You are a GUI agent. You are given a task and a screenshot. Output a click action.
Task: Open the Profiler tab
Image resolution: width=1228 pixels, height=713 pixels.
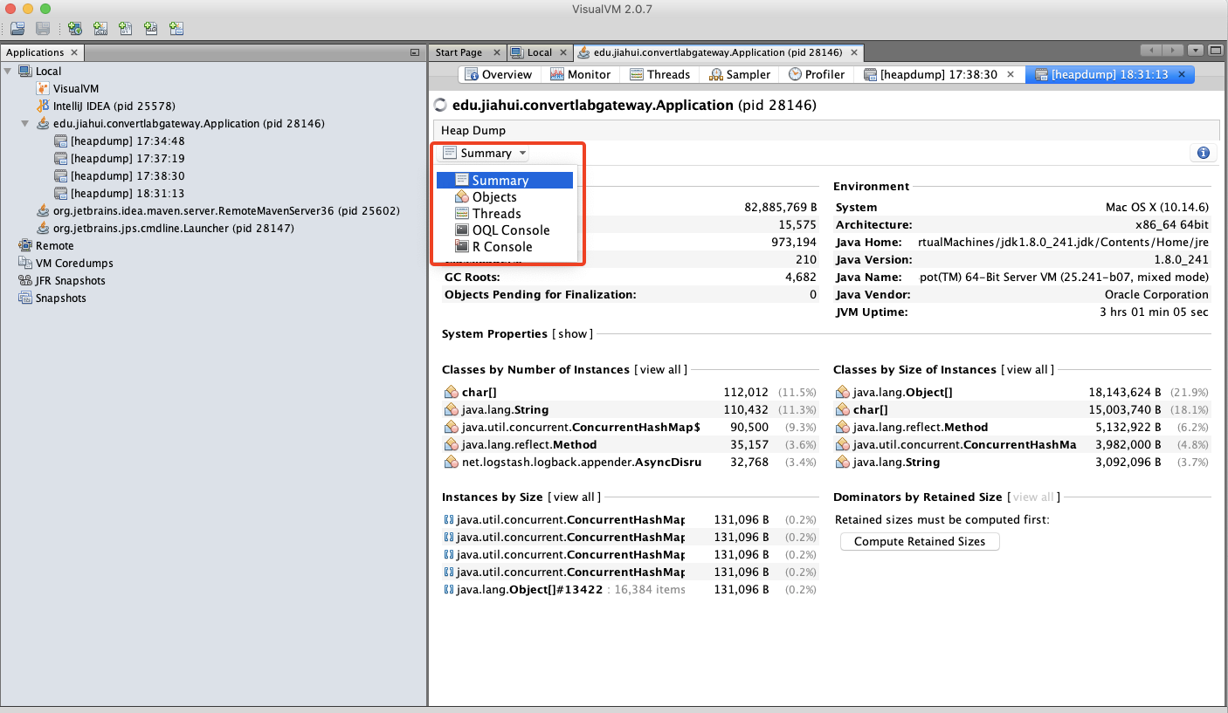[817, 74]
